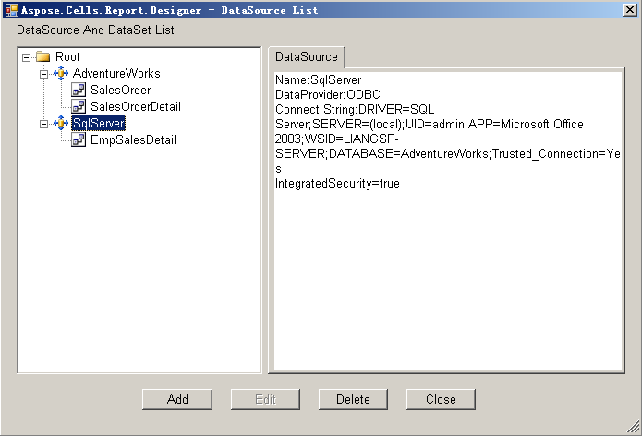Click the Name:SqlServer text line
The height and width of the screenshot is (436, 642).
318,79
